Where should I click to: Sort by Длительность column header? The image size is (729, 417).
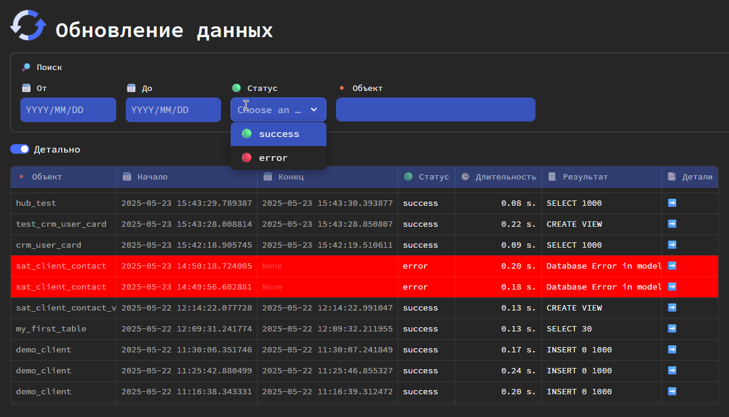tap(498, 176)
